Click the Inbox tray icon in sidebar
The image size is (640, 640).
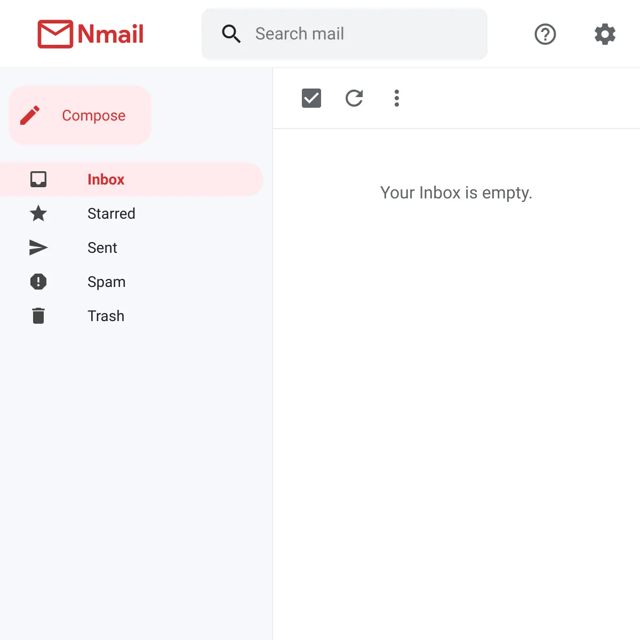coord(38,179)
